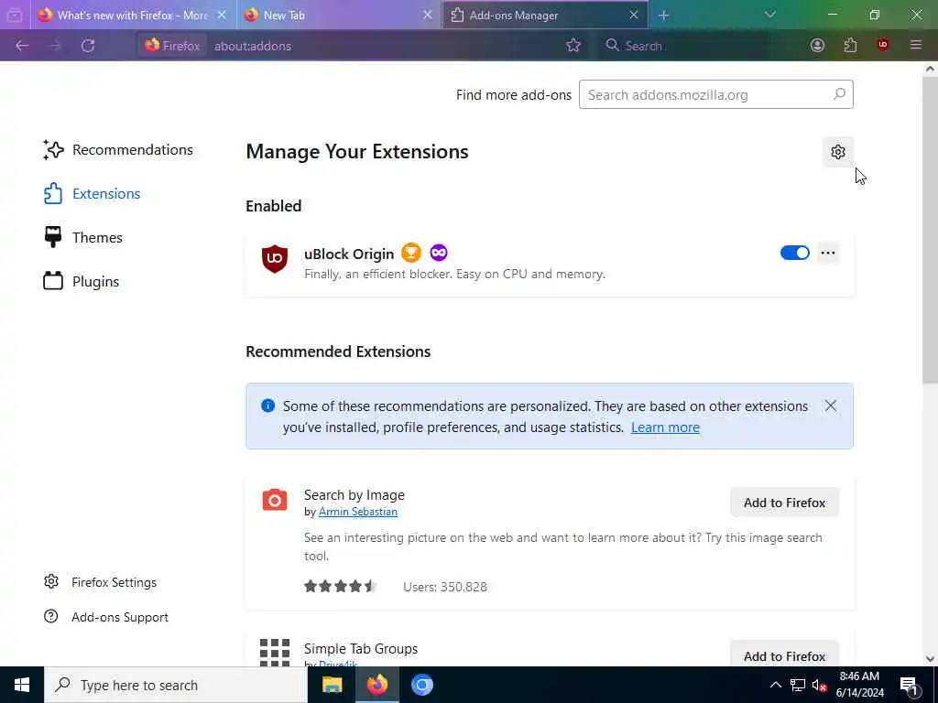Open Add-ons Support link
The image size is (938, 703).
click(106, 617)
